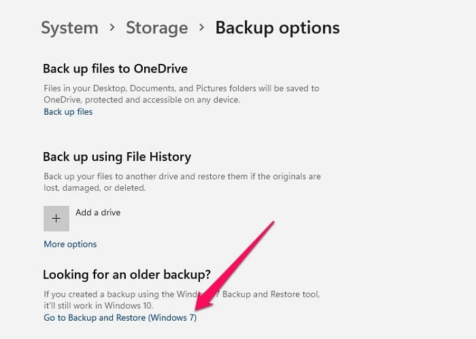476x339 pixels.
Task: Click the Add a drive label
Action: (x=98, y=213)
